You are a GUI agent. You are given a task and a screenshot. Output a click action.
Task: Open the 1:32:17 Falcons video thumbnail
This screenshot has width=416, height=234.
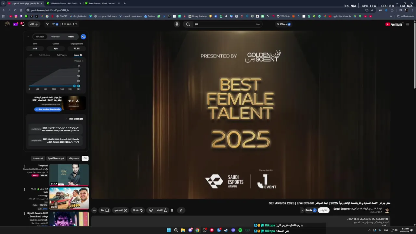coord(69,198)
